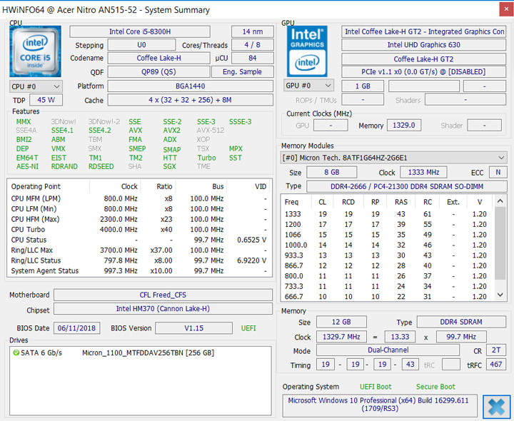The height and width of the screenshot is (421, 514).
Task: Click the BIOS Version V1.15 field
Action: [193, 328]
